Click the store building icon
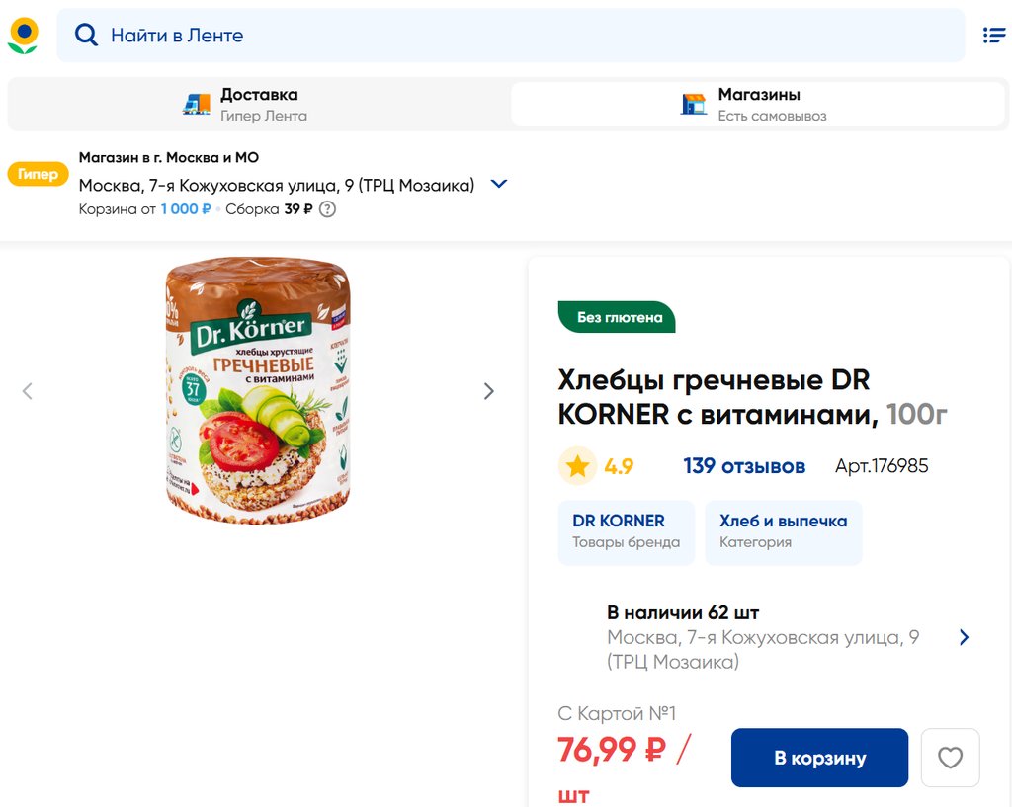The height and width of the screenshot is (807, 1012). click(694, 104)
